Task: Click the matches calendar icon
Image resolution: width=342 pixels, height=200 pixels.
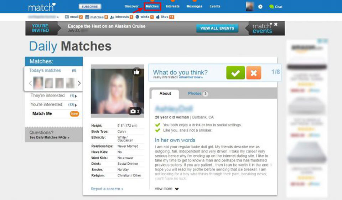Action: 87,17
